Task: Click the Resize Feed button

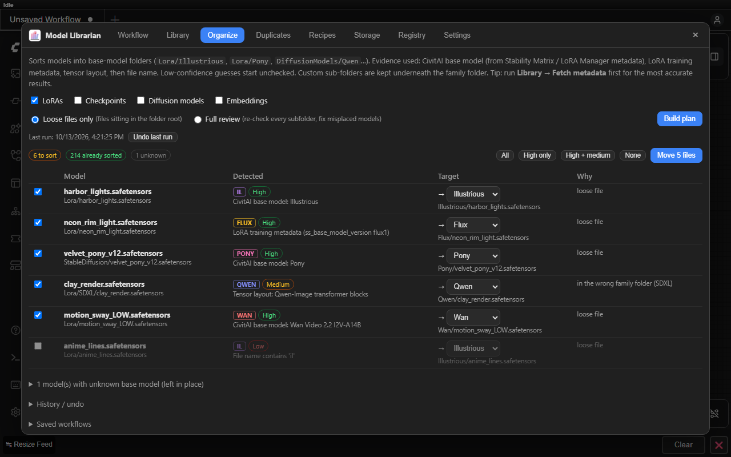Action: (29, 444)
